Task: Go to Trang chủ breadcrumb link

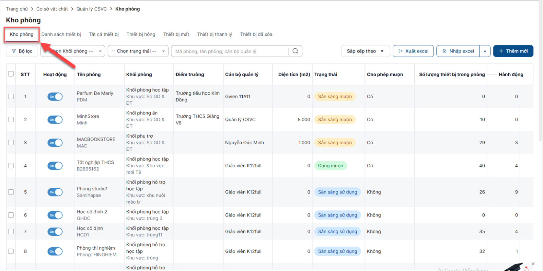Action: click(x=17, y=9)
